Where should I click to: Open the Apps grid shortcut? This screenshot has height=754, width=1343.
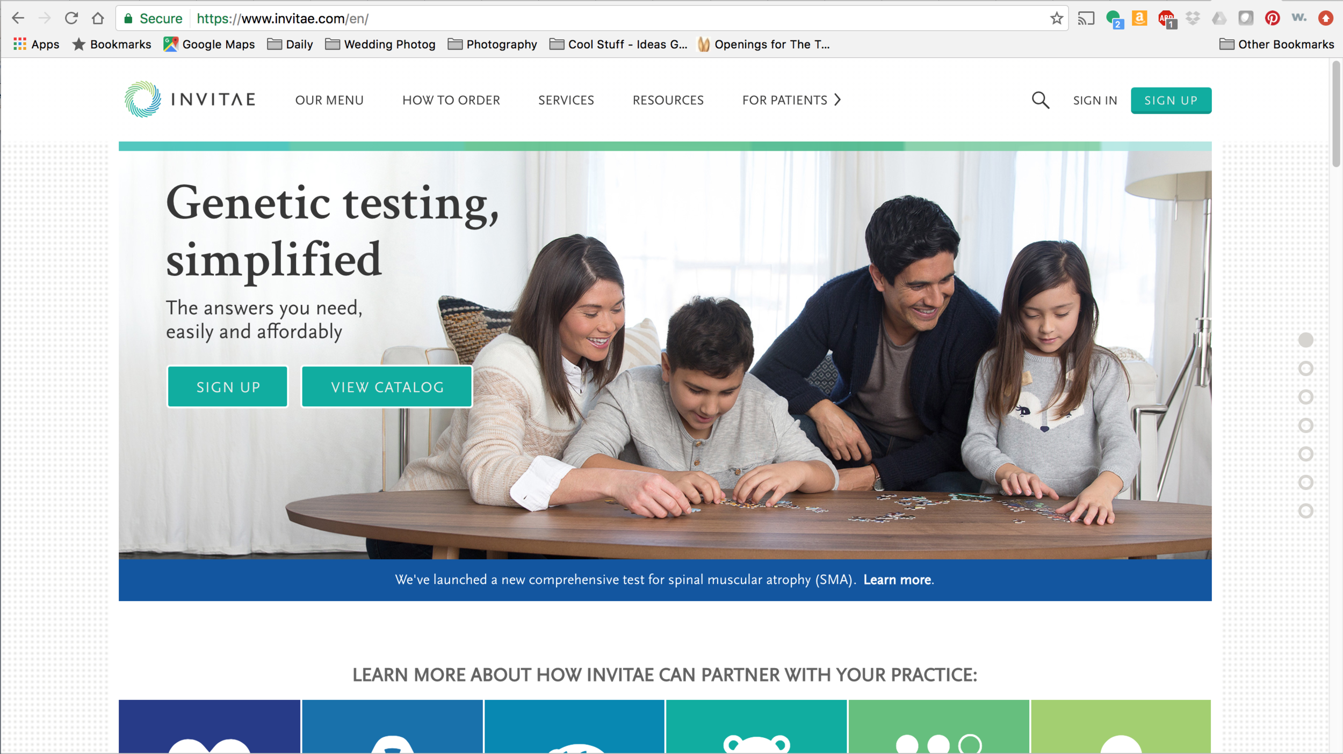[36, 44]
